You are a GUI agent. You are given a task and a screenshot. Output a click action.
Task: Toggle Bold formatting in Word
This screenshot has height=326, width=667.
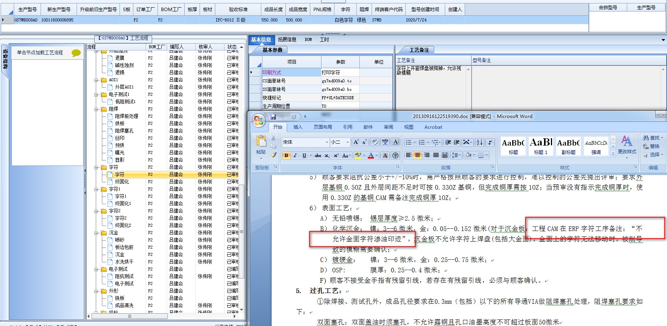286,156
